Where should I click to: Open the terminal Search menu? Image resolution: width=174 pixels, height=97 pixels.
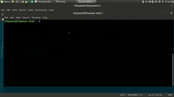click(26, 18)
